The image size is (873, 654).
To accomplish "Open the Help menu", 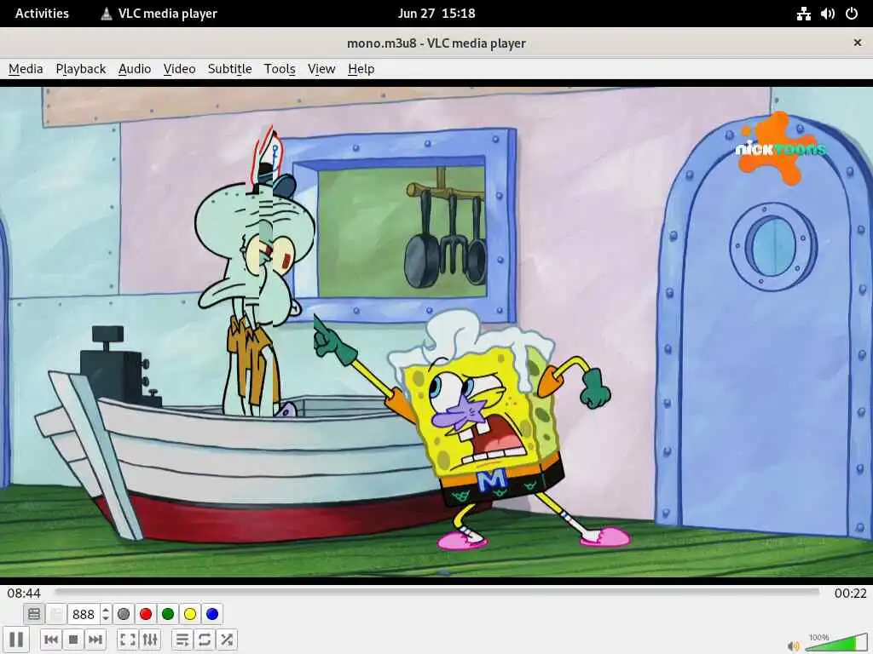I will pos(361,69).
